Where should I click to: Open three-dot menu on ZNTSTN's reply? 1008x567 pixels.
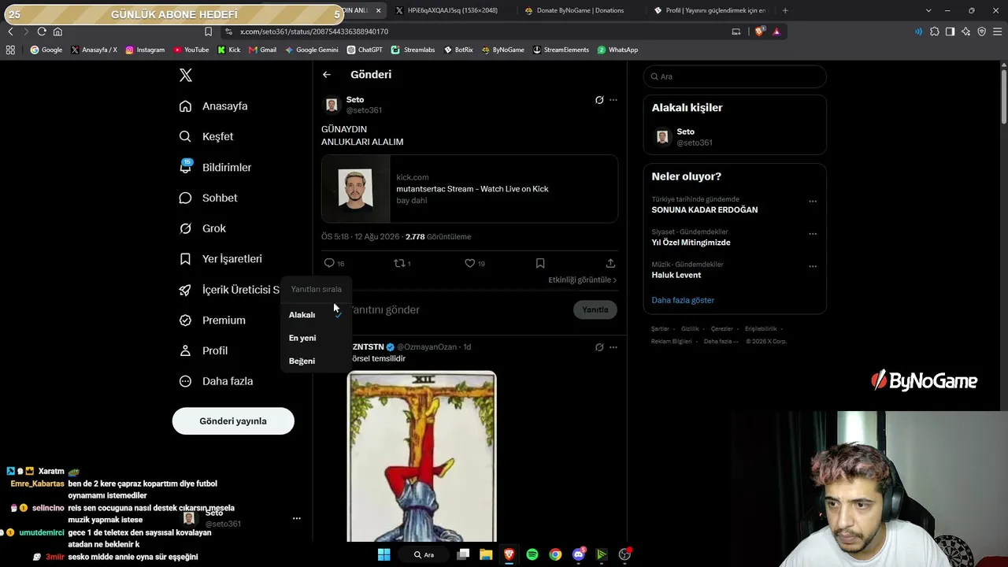click(x=613, y=347)
